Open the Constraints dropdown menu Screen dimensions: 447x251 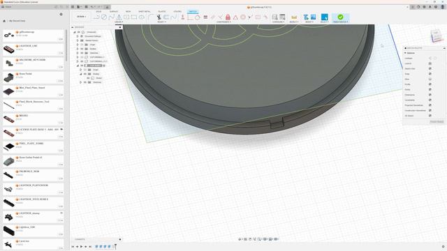tap(223, 22)
